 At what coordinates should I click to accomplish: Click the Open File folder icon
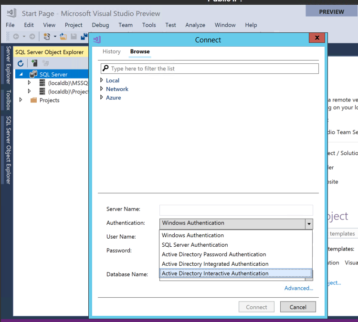click(x=63, y=37)
